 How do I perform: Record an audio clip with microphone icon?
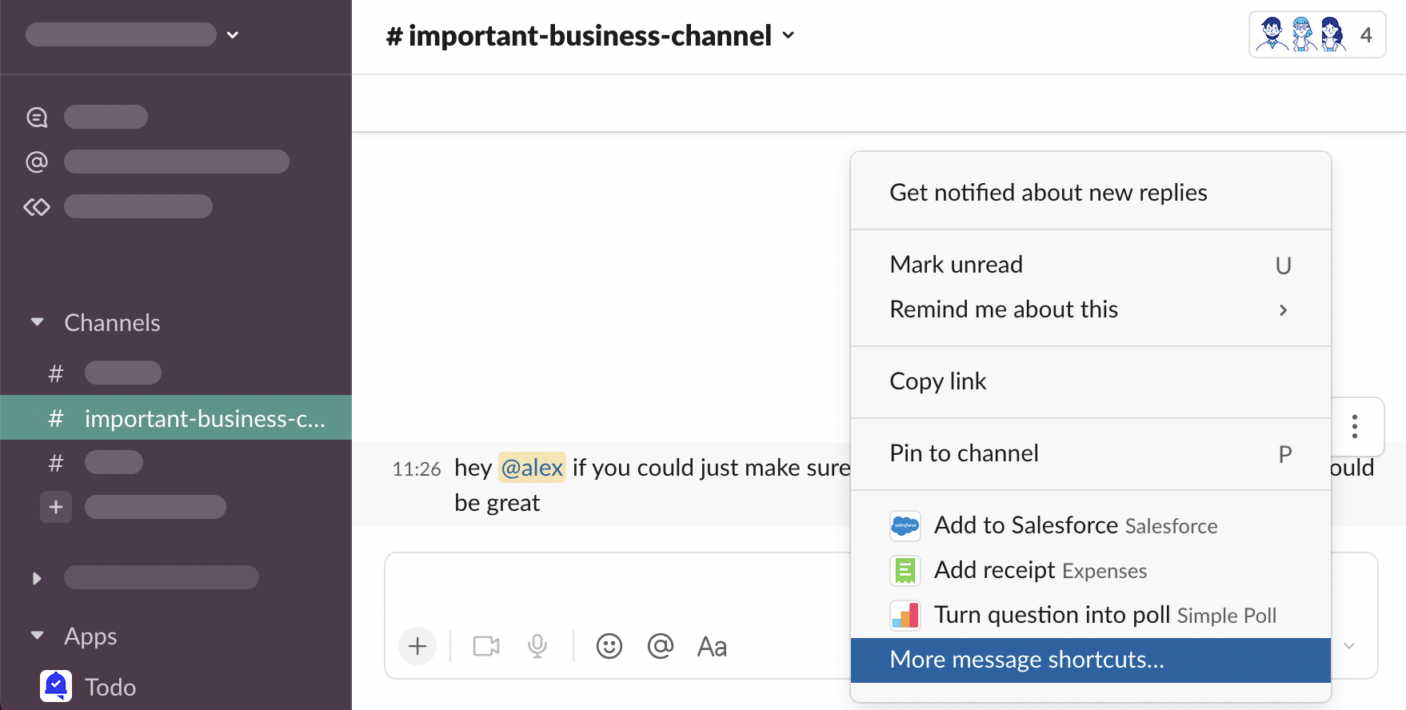click(537, 646)
